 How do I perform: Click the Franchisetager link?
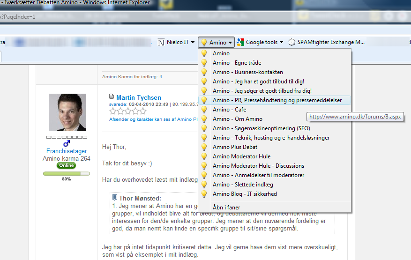click(x=67, y=151)
